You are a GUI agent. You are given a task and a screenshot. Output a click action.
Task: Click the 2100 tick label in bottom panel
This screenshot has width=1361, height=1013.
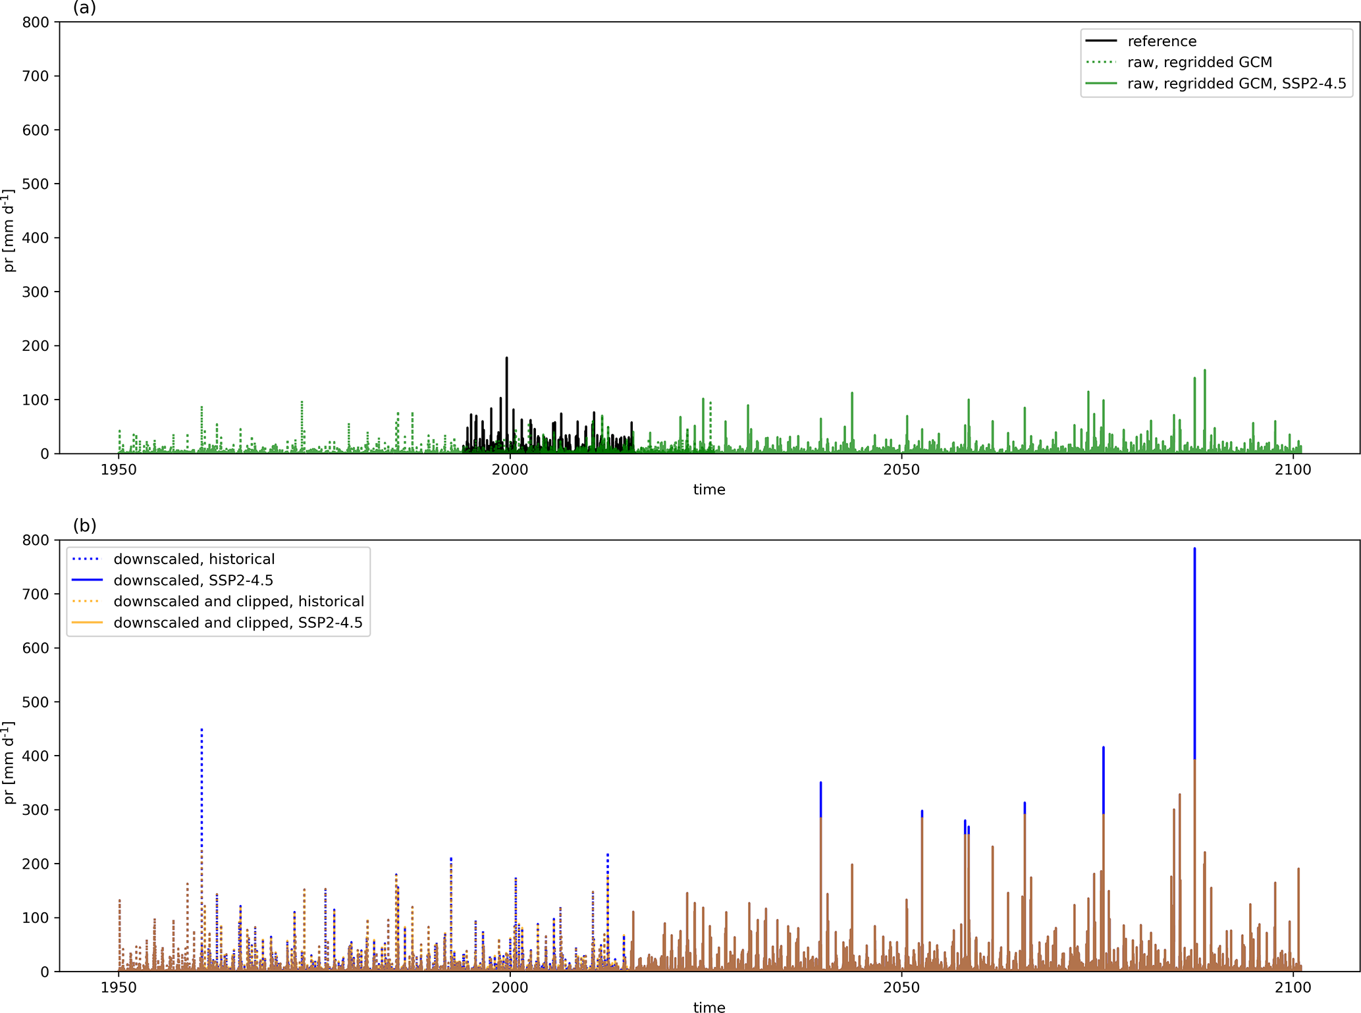coord(1293,987)
